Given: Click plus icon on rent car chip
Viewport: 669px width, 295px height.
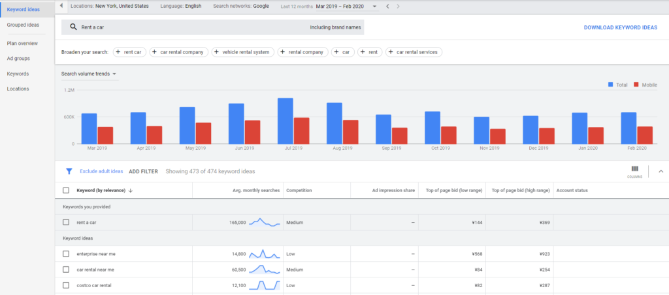Looking at the screenshot, I should [x=118, y=52].
